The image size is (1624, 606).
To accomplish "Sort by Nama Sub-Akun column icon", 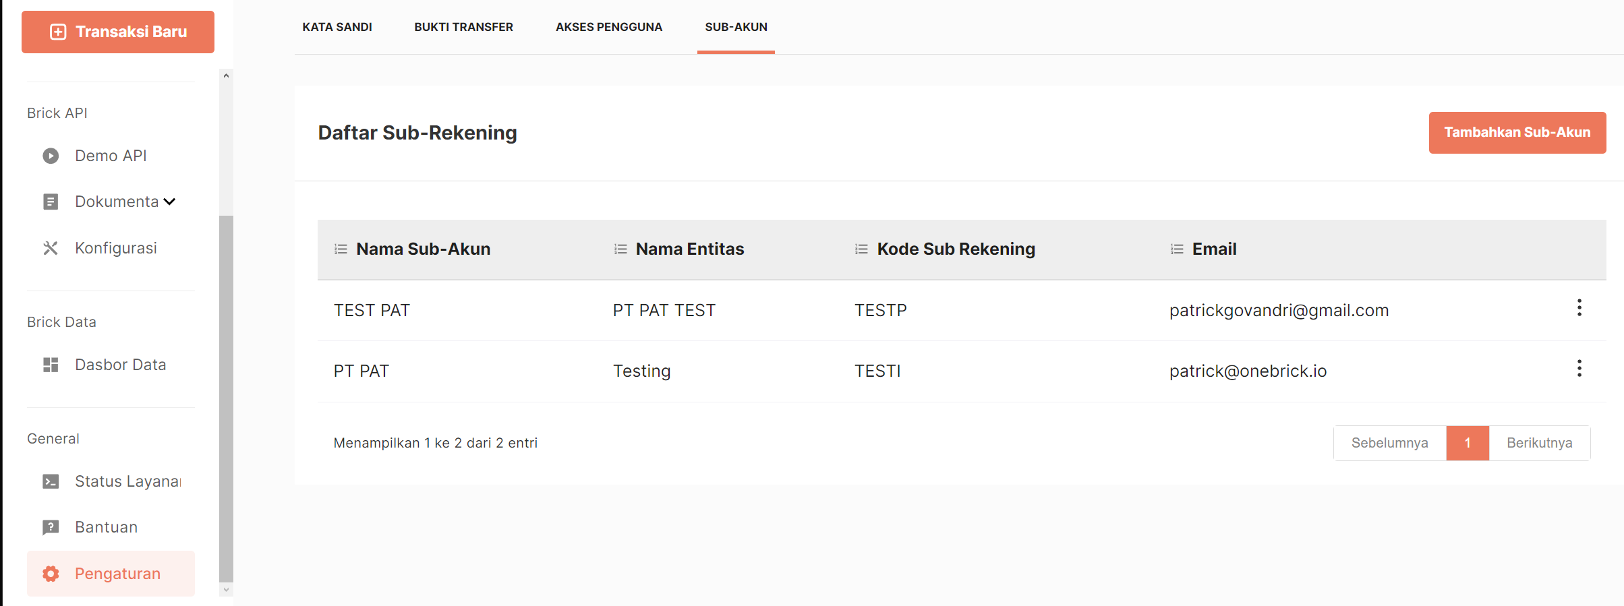I will 341,249.
